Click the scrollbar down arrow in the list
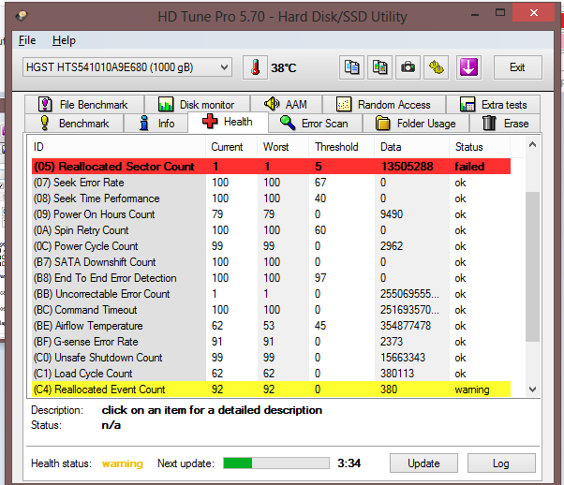 (x=533, y=389)
